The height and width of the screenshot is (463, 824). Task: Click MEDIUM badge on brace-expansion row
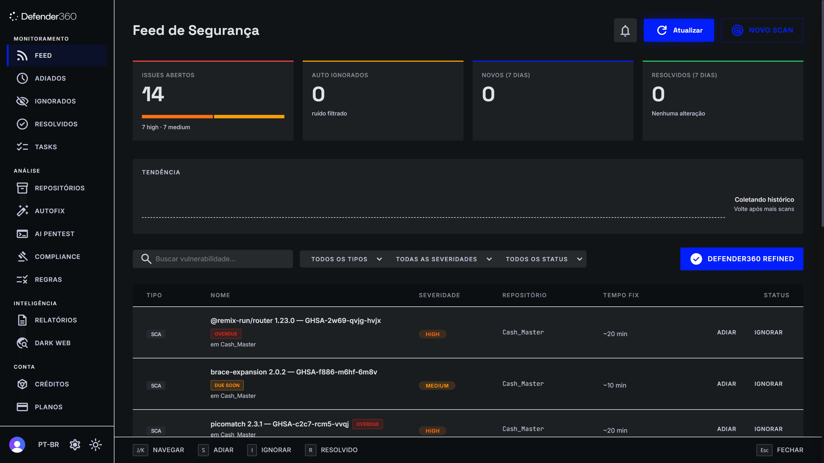click(x=437, y=386)
